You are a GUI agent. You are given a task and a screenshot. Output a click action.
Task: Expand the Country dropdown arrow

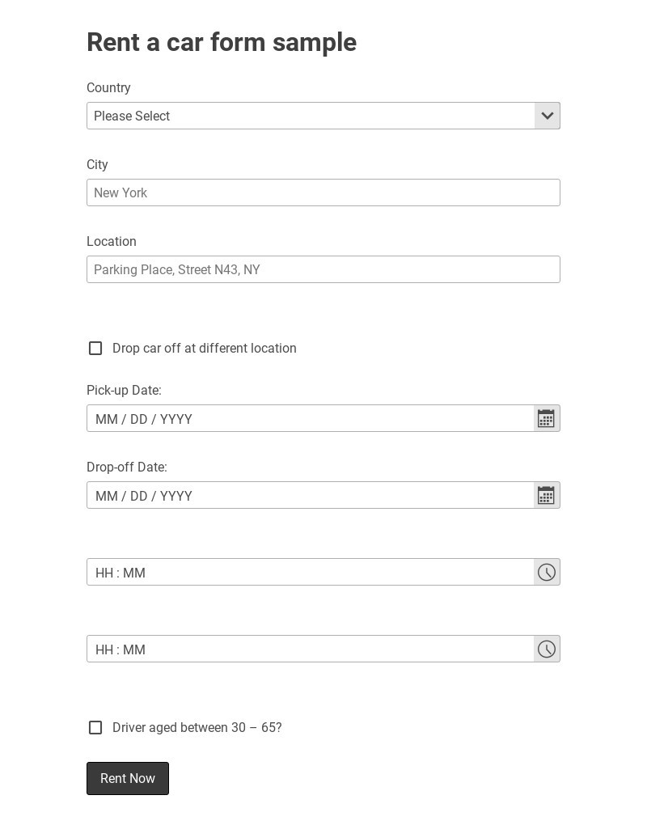click(548, 116)
